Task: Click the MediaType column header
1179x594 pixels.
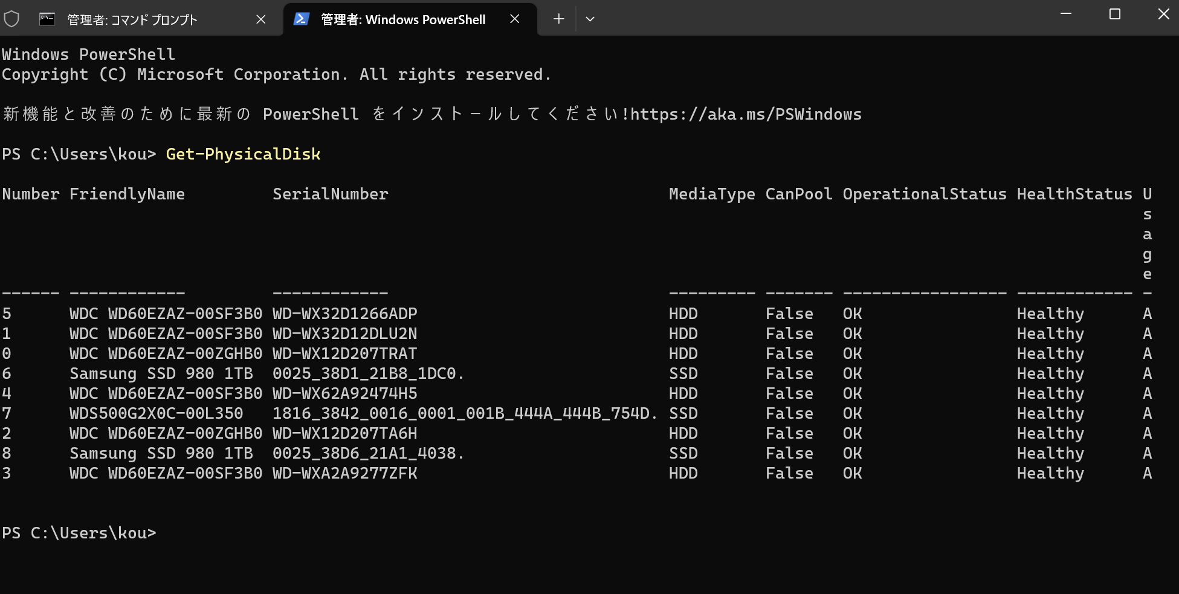Action: (711, 194)
